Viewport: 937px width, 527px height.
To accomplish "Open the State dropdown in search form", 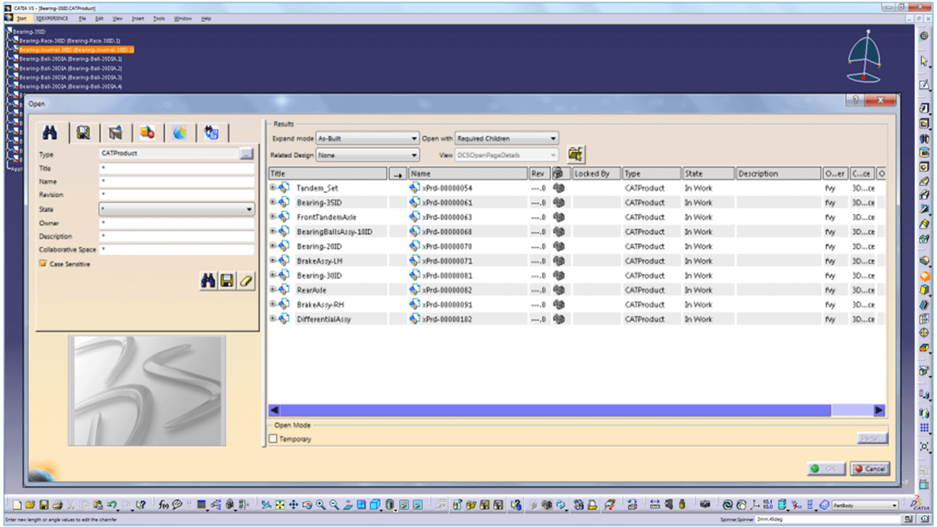I will pos(177,209).
